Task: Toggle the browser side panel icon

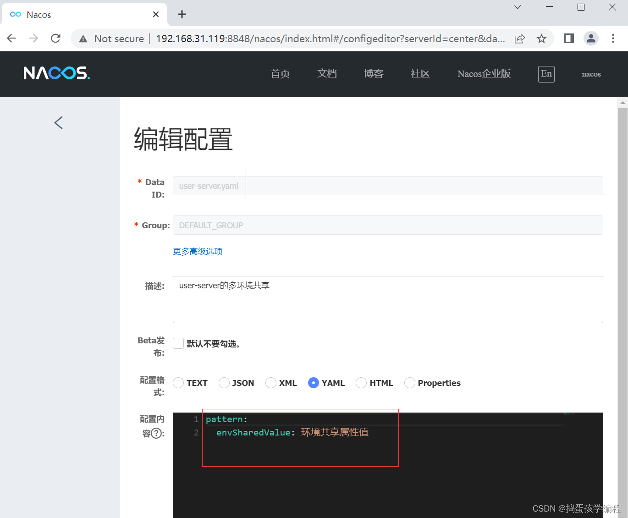Action: [x=569, y=39]
